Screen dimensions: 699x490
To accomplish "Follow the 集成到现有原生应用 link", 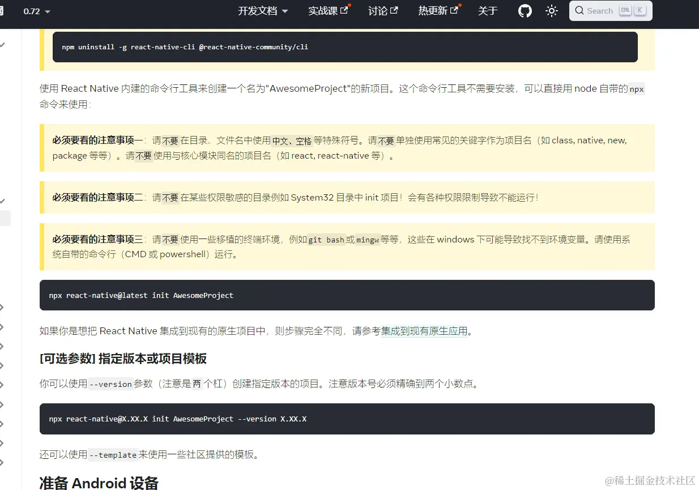I will point(424,331).
